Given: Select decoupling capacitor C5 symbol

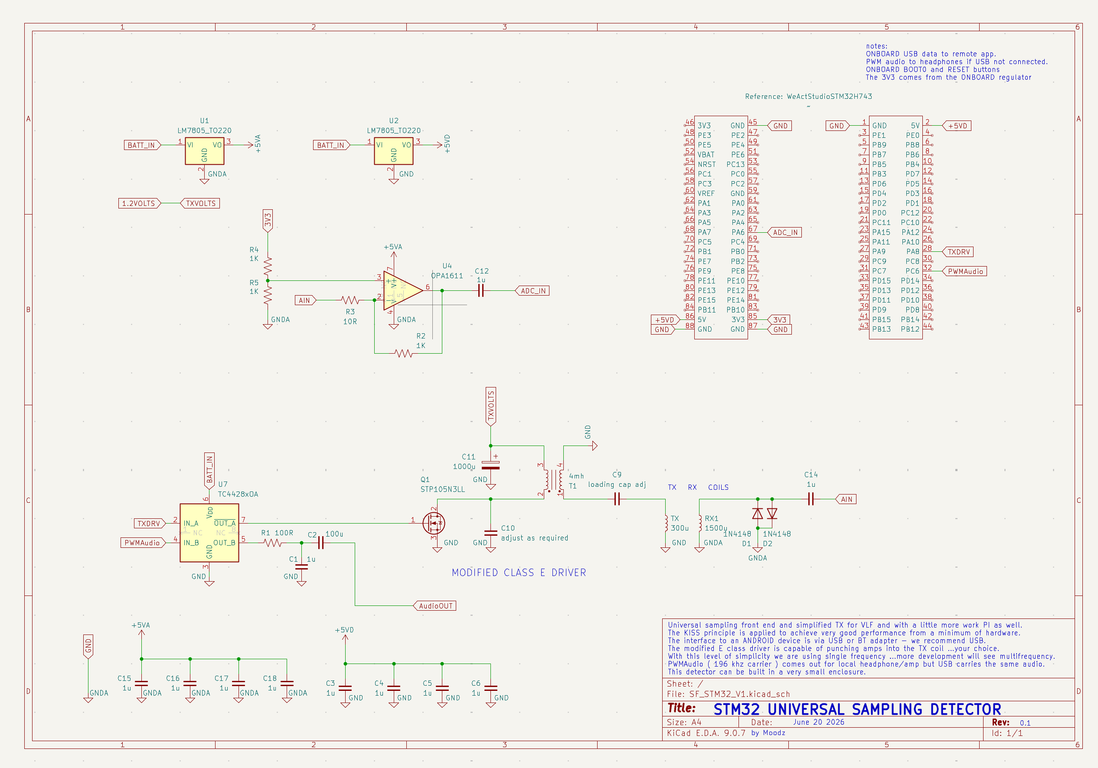Looking at the screenshot, I should click(x=442, y=688).
